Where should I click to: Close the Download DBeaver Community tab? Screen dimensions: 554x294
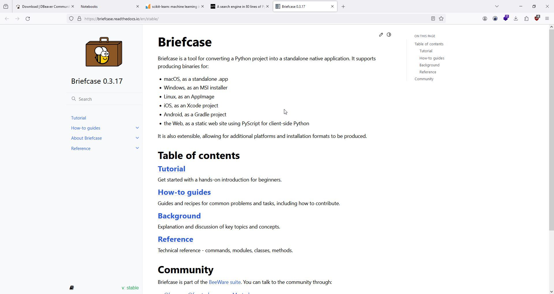[73, 6]
